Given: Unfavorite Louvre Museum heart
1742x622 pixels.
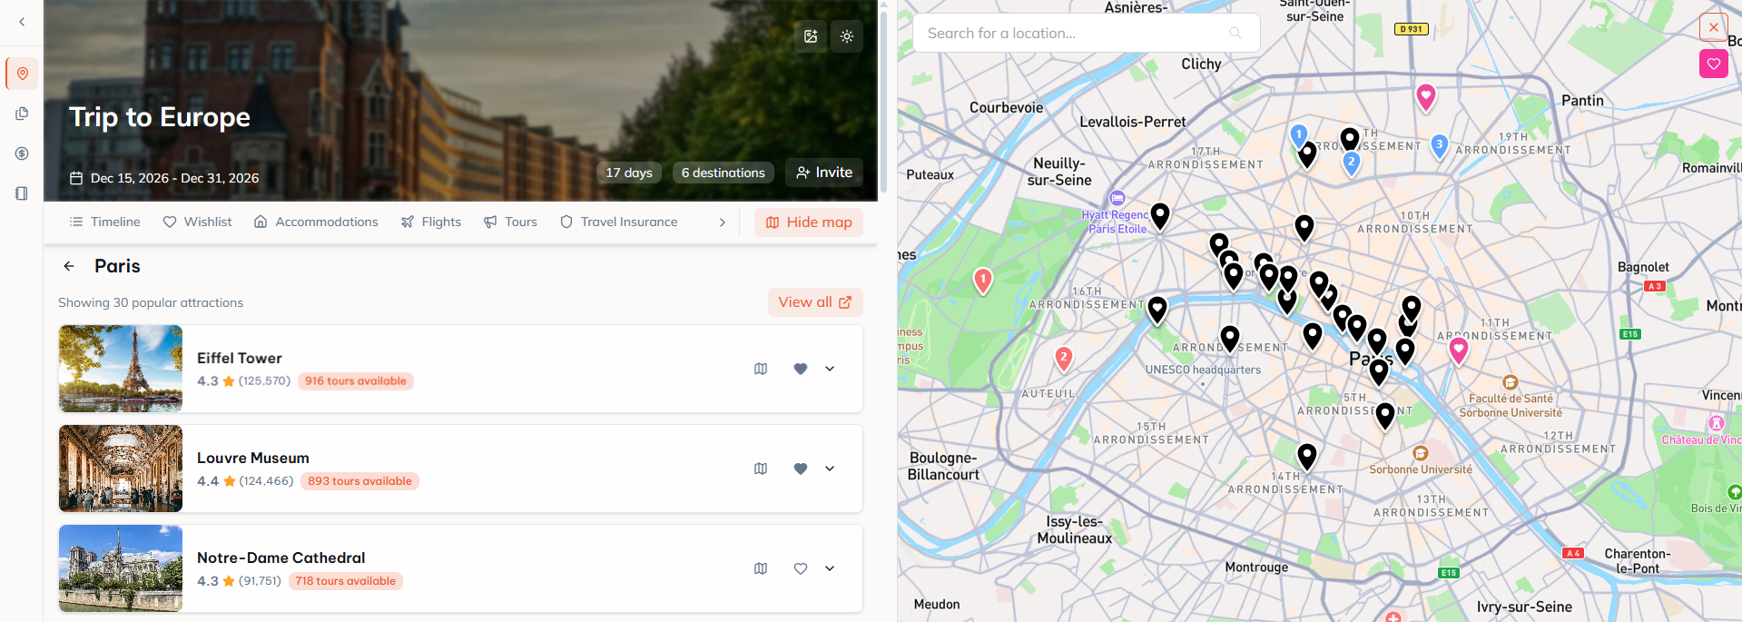Looking at the screenshot, I should click(801, 469).
